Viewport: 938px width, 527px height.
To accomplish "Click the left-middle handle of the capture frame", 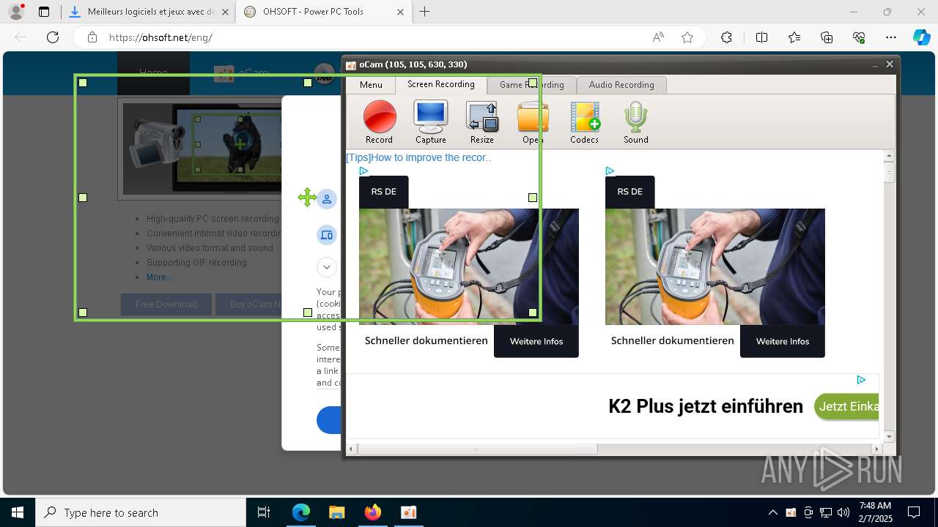I will [83, 198].
